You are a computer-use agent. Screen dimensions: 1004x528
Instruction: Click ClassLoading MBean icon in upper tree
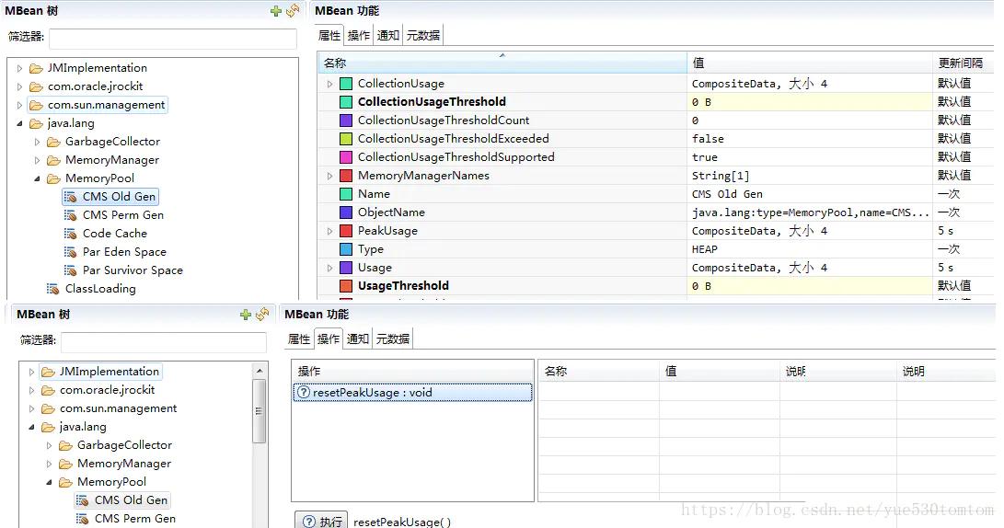53,289
